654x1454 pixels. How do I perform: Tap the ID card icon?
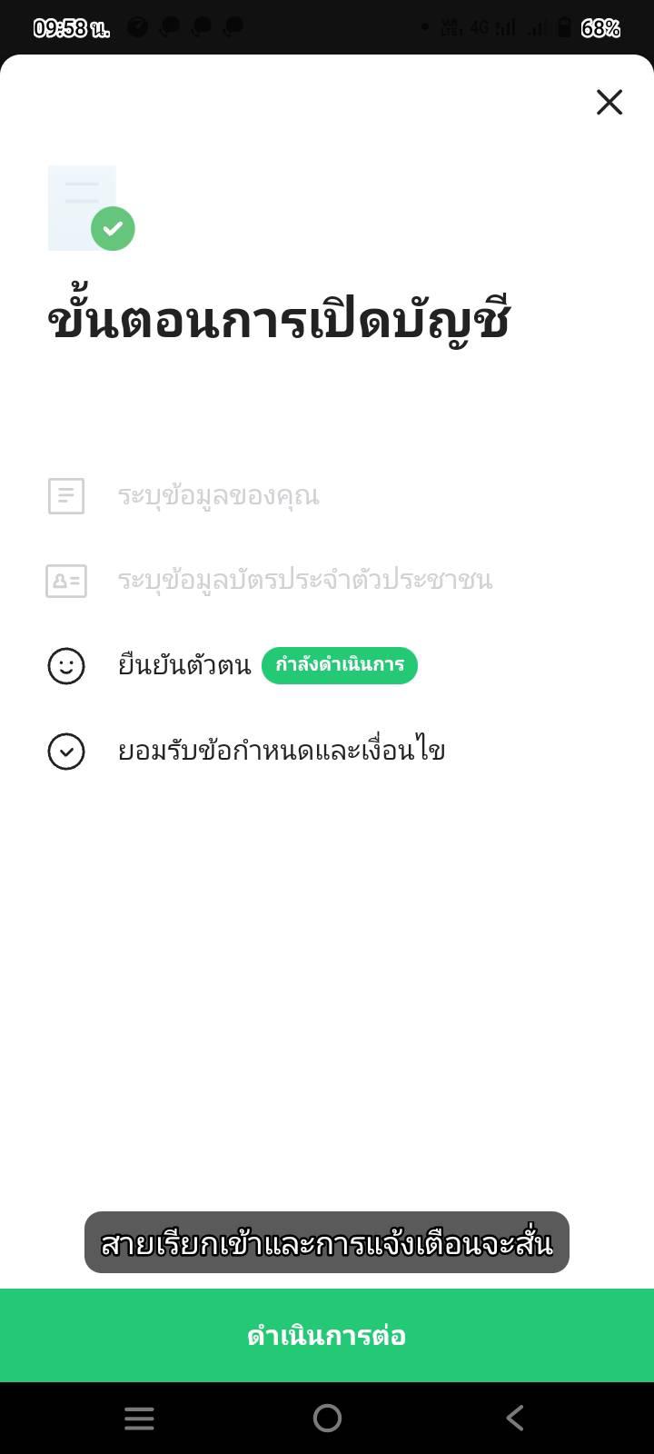(x=66, y=581)
